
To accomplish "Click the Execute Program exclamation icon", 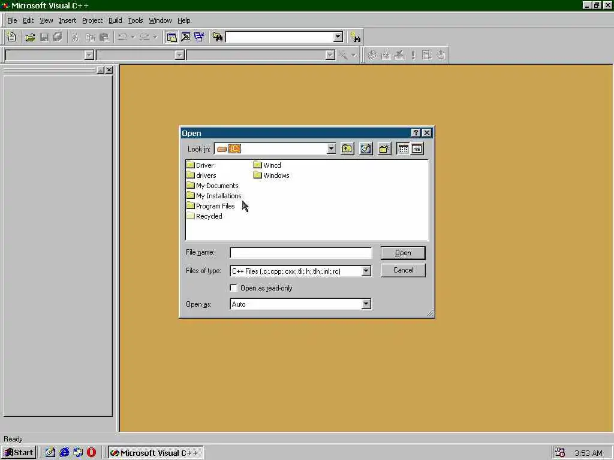I will coord(413,55).
